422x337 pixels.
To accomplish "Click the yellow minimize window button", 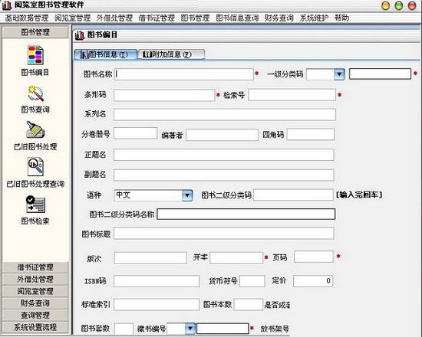I will pyautogui.click(x=385, y=5).
